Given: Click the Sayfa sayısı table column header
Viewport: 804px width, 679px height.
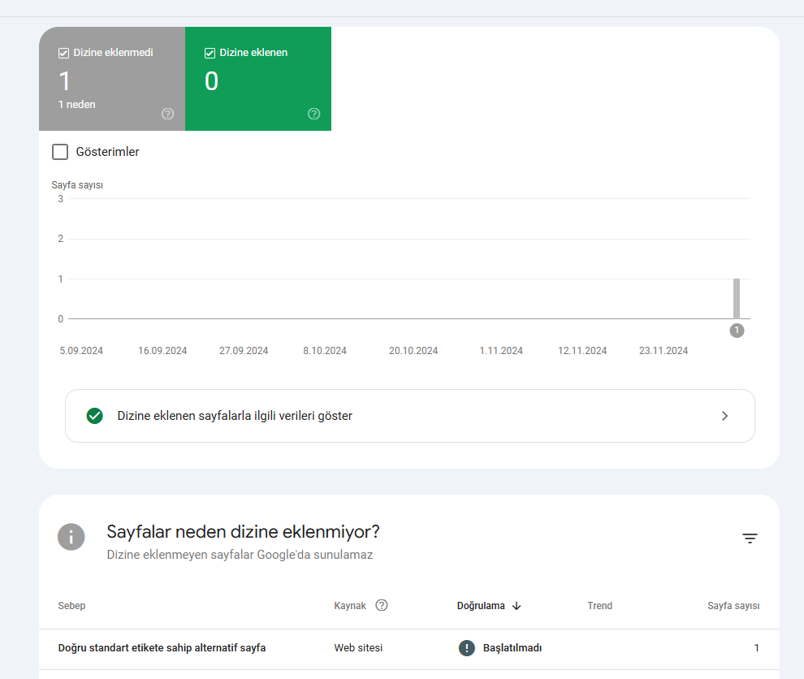Looking at the screenshot, I should [x=733, y=606].
